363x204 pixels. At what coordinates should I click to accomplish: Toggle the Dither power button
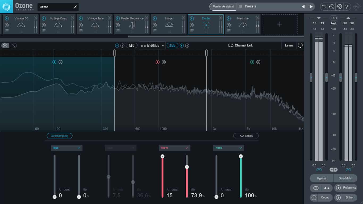pos(338,197)
